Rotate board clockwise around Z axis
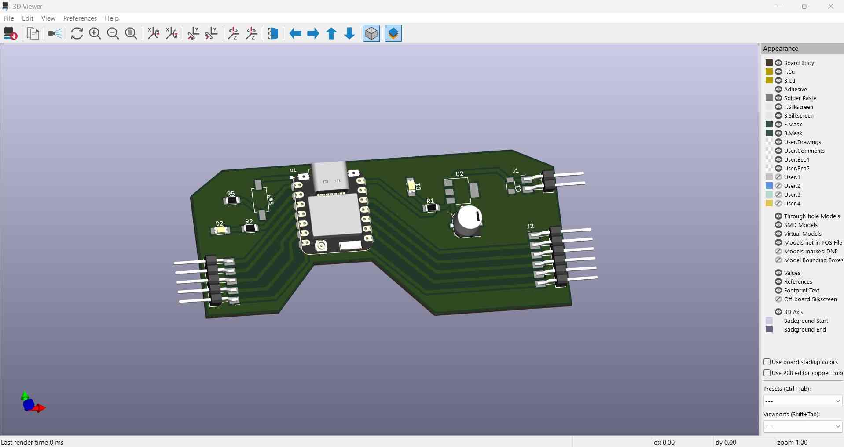Screen dimensions: 844x447 [234, 33]
